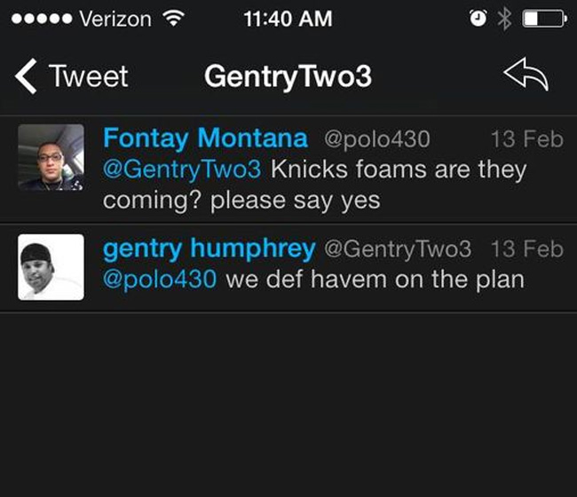577x497 pixels.
Task: Open gentry humphrey's profile picture
Action: pos(51,267)
